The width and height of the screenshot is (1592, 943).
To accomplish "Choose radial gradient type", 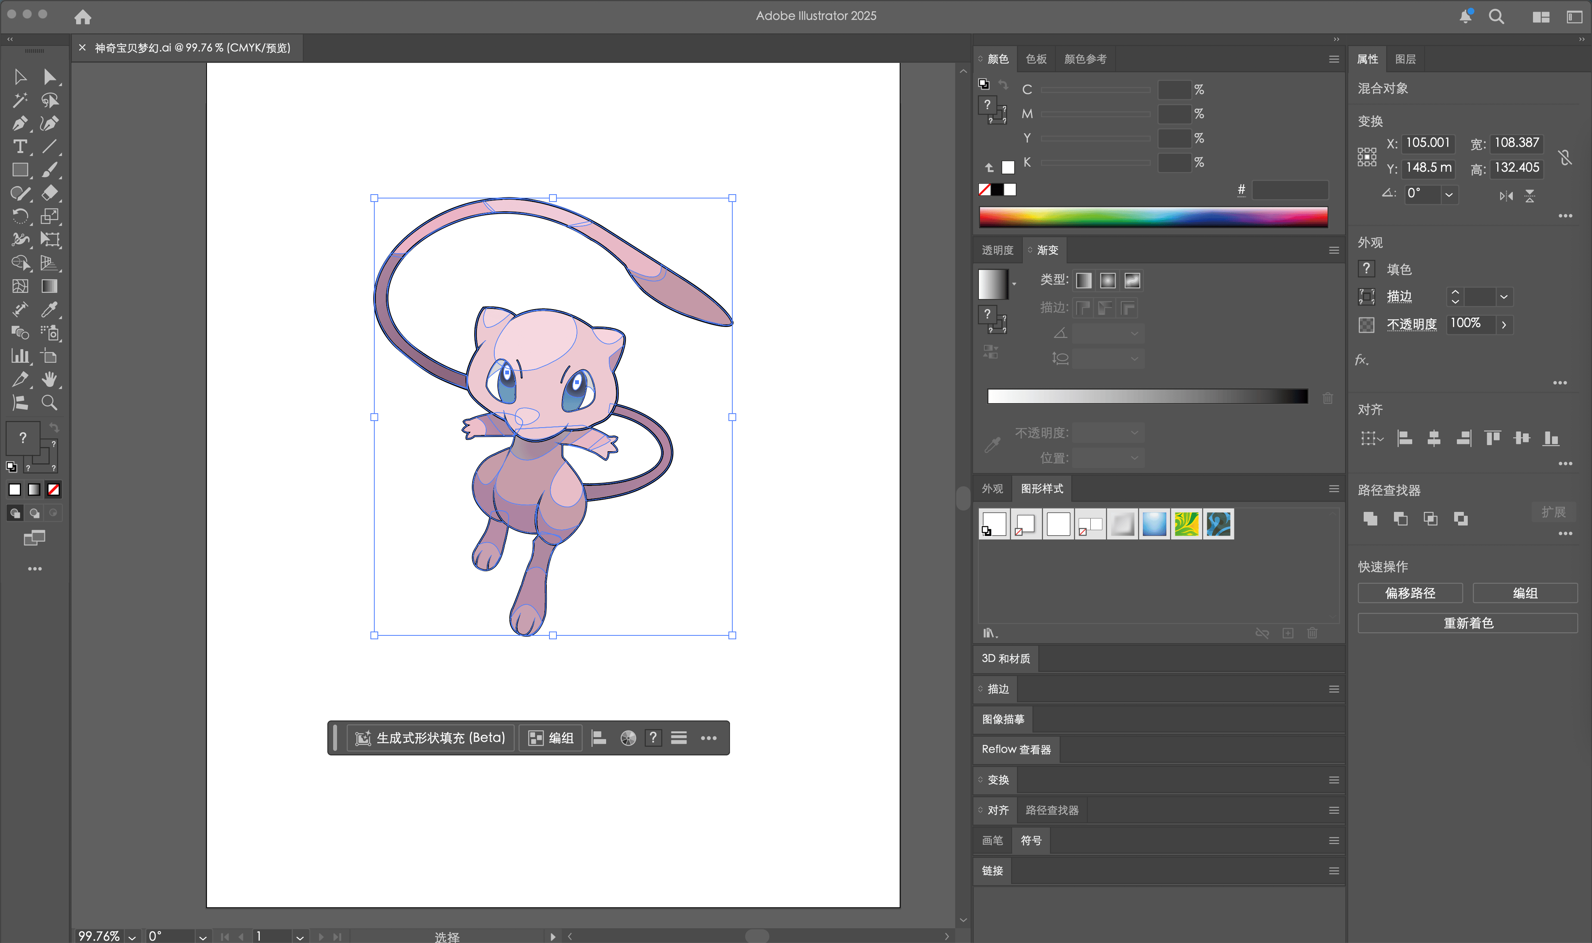I will click(x=1108, y=281).
